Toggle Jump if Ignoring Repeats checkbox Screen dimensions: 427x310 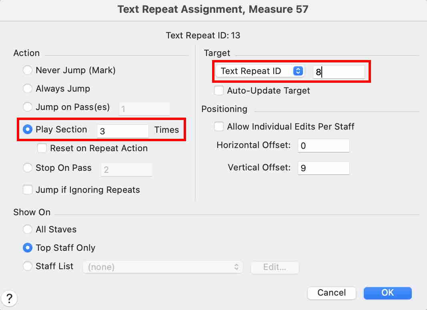[x=28, y=190]
